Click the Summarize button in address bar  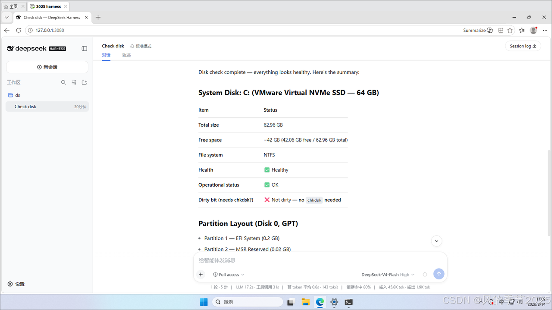(478, 30)
